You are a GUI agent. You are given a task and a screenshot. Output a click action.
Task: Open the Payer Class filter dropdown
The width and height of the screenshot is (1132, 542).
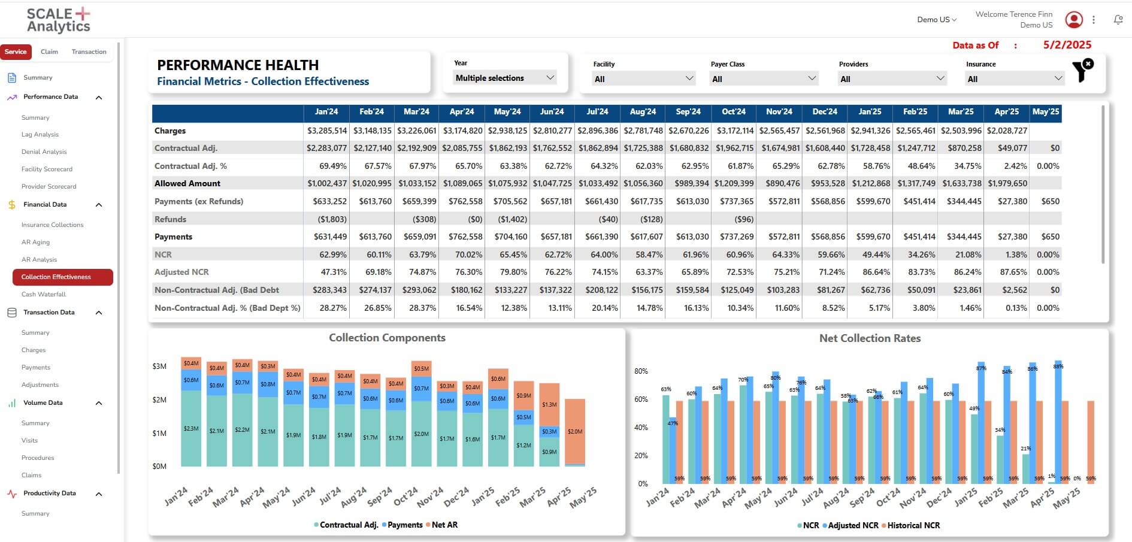click(763, 79)
